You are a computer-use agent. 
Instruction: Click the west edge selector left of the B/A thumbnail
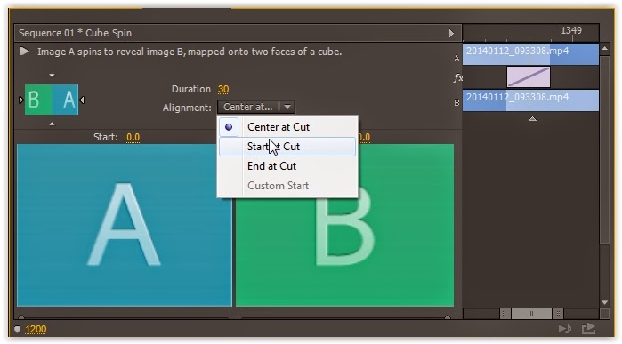21,100
